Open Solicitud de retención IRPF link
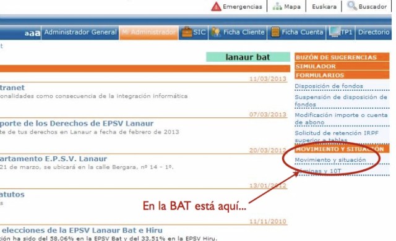 337,136
